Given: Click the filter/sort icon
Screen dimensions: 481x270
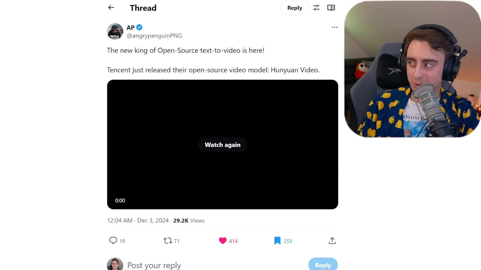Looking at the screenshot, I should (x=316, y=7).
